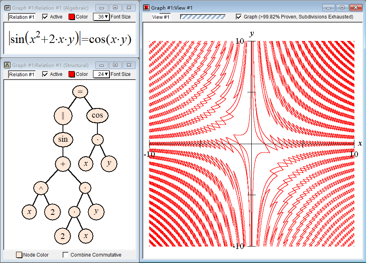
Task: Select the multiply node under cos
Action: tap(97, 140)
